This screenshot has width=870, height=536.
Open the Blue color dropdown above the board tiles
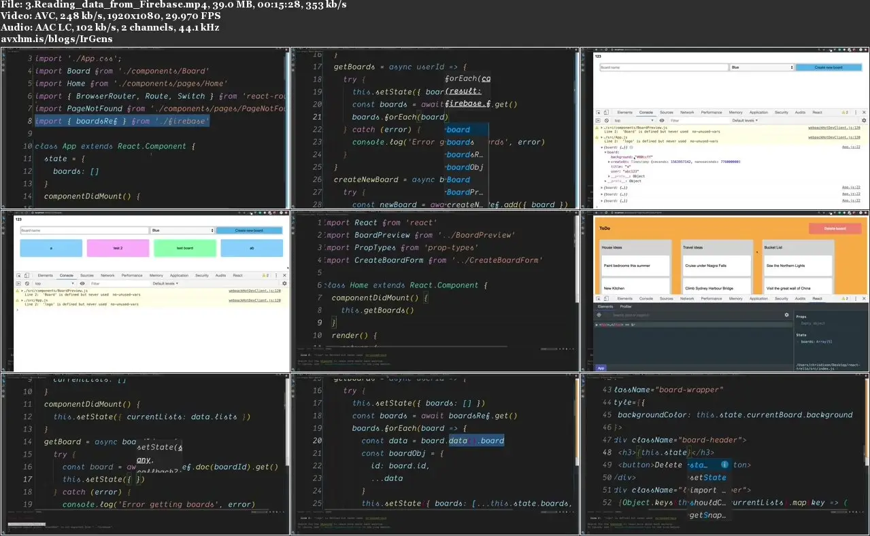[x=182, y=230]
